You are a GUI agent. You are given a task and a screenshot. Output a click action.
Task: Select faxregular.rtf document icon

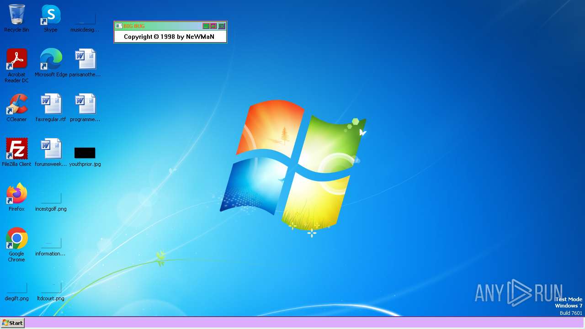click(51, 108)
